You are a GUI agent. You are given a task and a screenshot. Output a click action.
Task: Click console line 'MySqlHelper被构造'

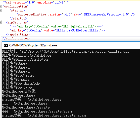coord(19,91)
